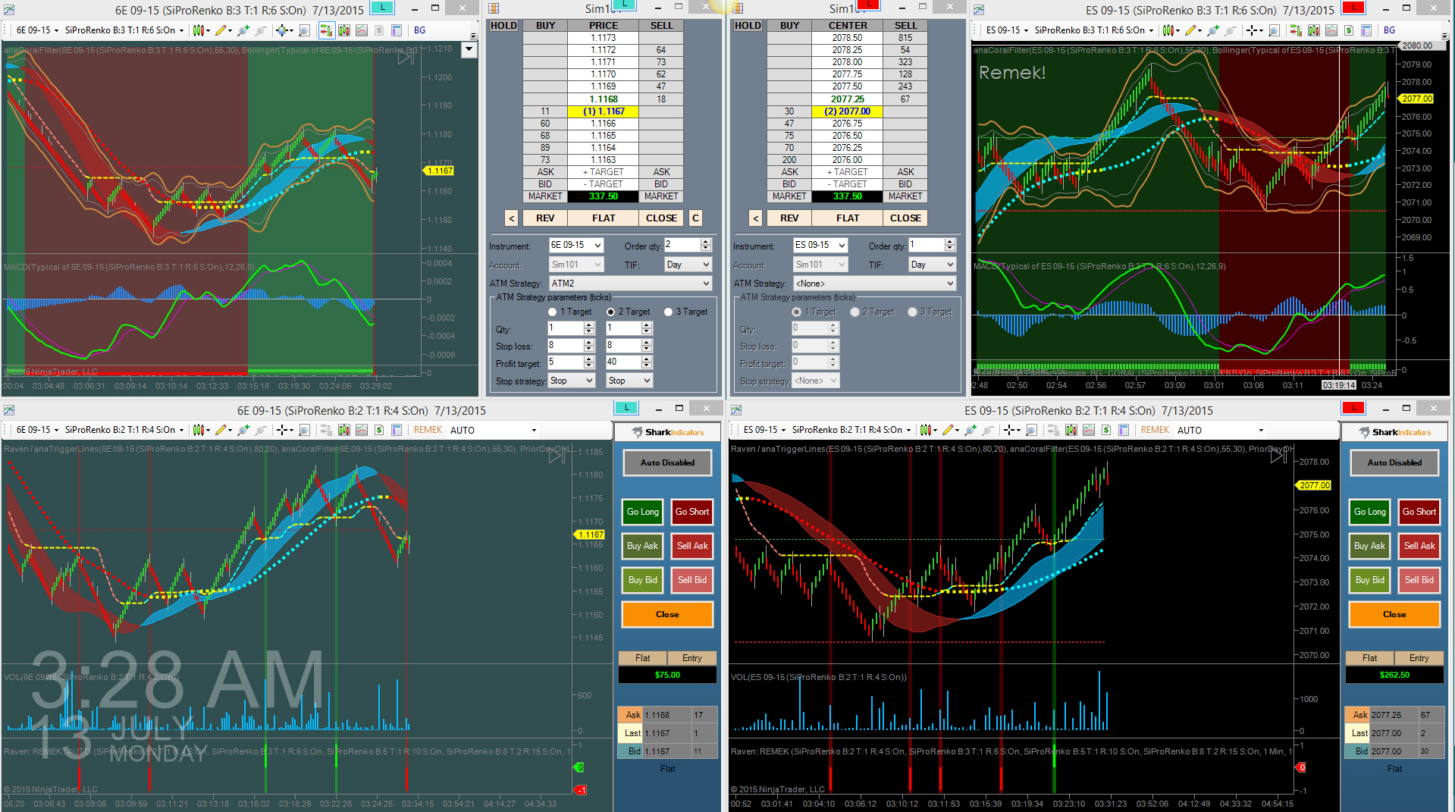Image resolution: width=1455 pixels, height=812 pixels.
Task: Select 2 Target radio in ES DOM
Action: pos(854,312)
